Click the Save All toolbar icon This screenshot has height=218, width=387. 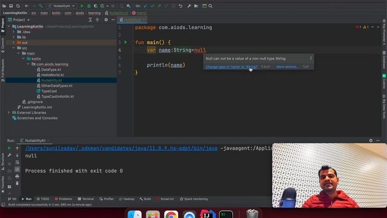point(11,6)
